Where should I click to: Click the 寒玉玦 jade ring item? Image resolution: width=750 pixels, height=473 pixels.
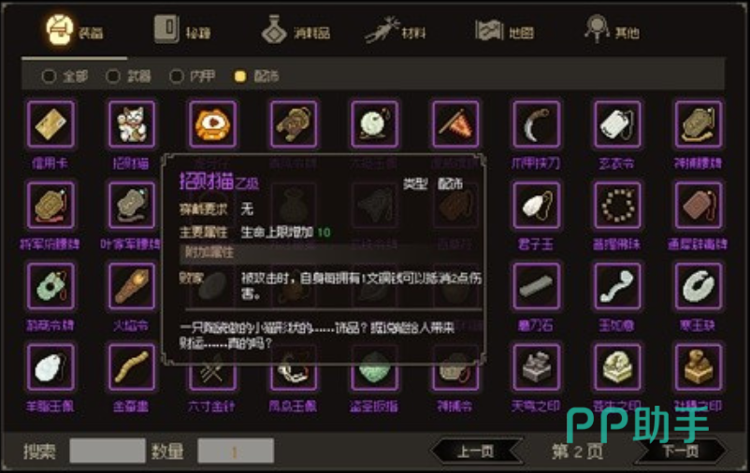click(x=699, y=286)
